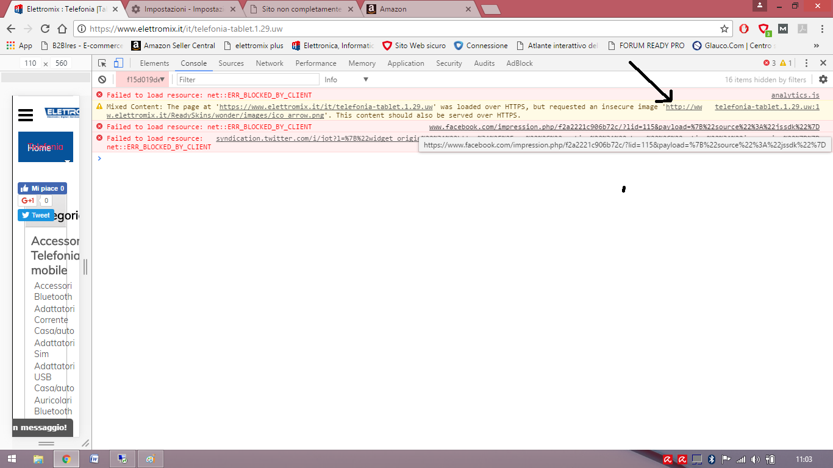Close the DevTools panel
This screenshot has width=833, height=468.
coord(823,63)
